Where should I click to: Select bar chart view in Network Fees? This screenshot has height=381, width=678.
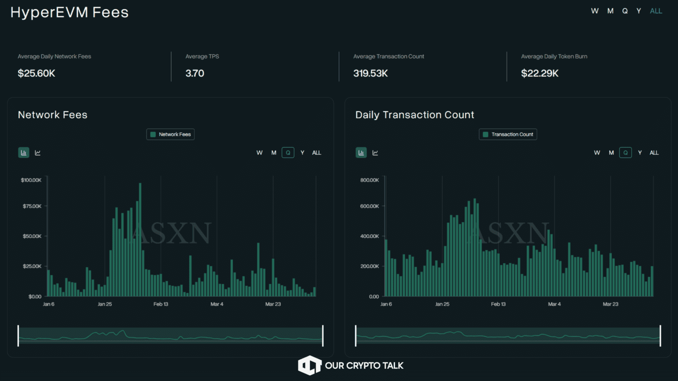pos(24,153)
